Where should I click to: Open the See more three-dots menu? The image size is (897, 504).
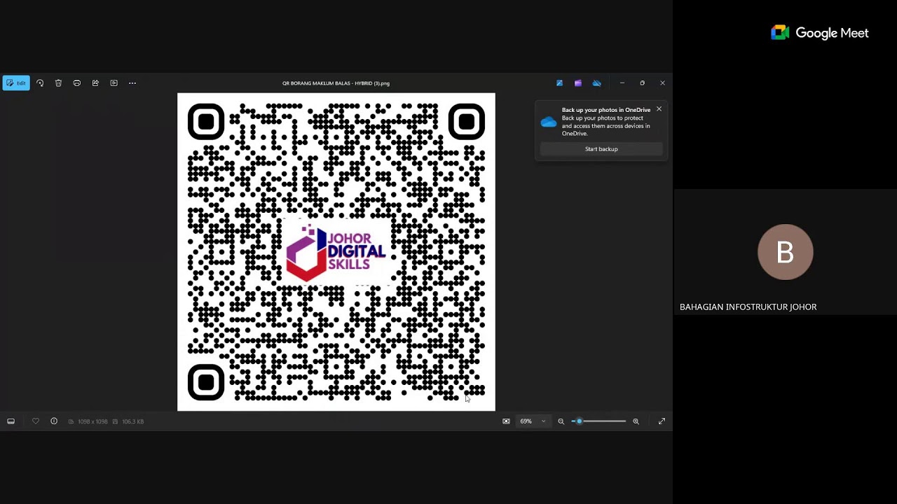pyautogui.click(x=132, y=83)
